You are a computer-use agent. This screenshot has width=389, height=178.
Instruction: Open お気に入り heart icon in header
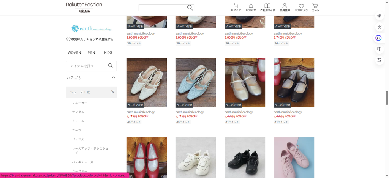[x=301, y=6]
